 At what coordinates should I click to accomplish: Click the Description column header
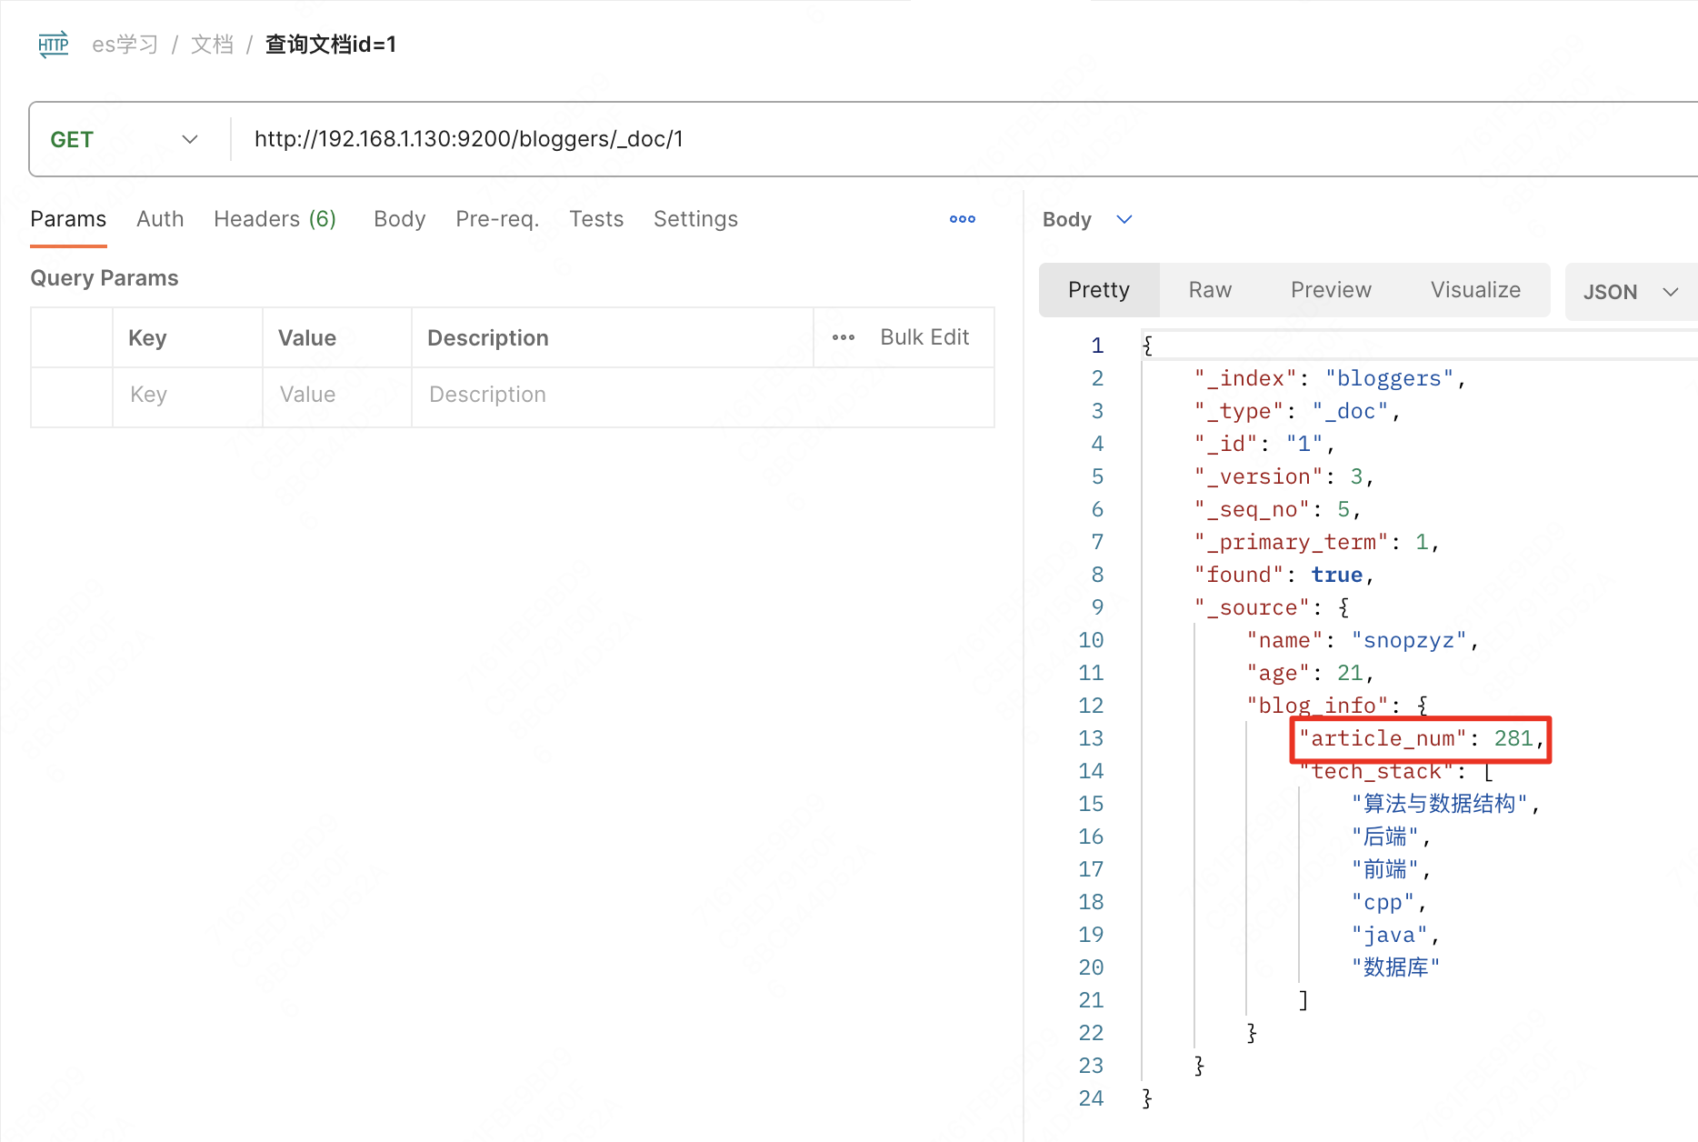(x=488, y=338)
